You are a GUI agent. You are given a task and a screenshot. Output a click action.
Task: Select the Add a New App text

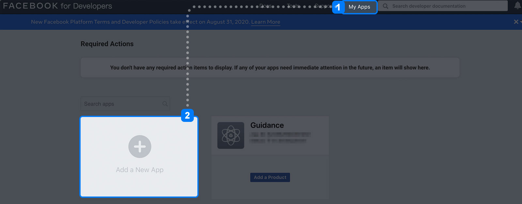(x=140, y=170)
